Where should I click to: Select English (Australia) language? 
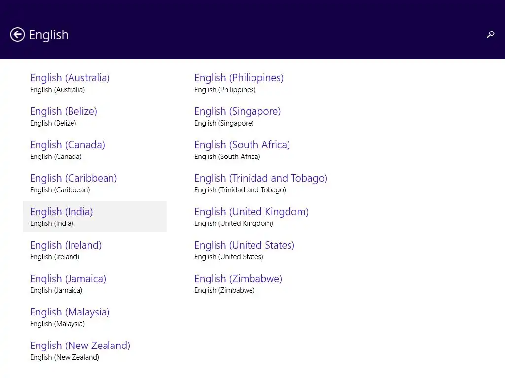click(x=70, y=78)
